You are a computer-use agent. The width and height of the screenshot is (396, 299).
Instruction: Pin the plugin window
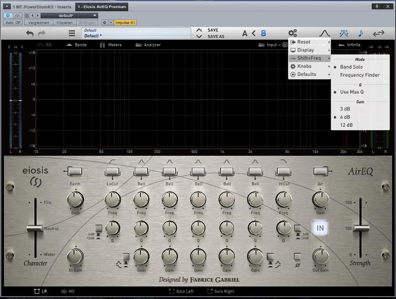(377, 6)
